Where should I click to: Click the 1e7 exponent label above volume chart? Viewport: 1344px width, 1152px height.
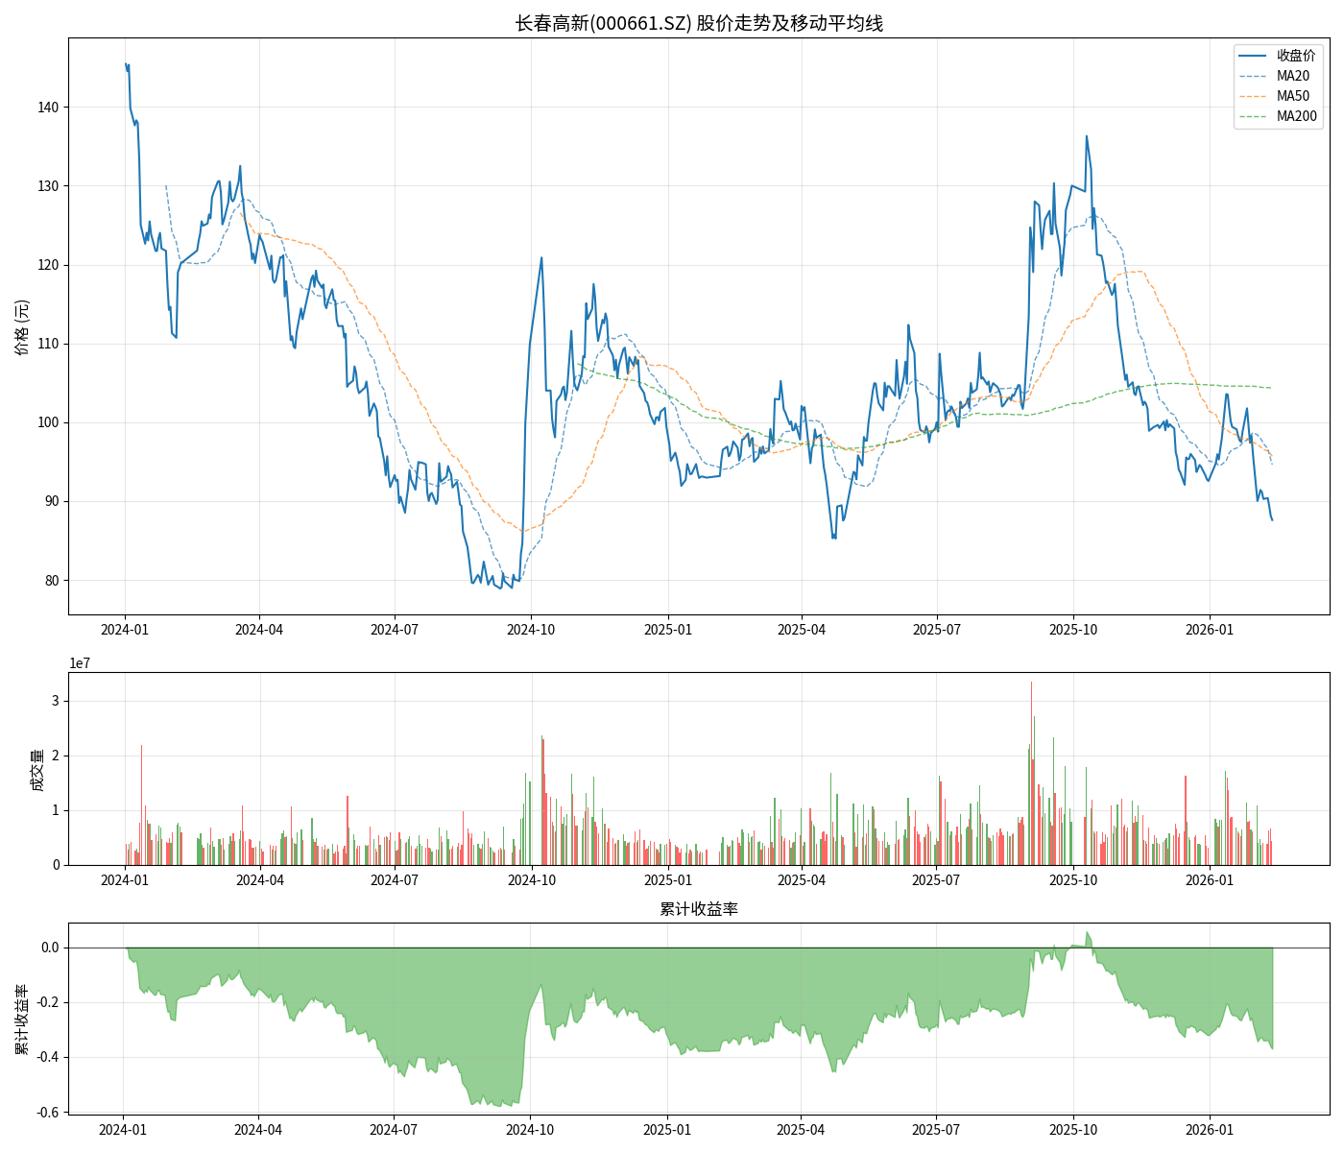(80, 663)
